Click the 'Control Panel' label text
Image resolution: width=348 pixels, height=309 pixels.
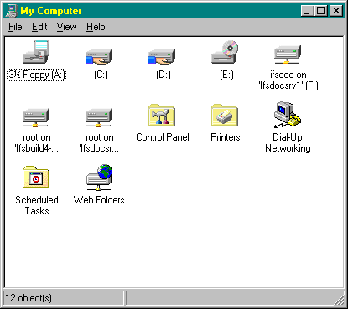click(x=163, y=137)
